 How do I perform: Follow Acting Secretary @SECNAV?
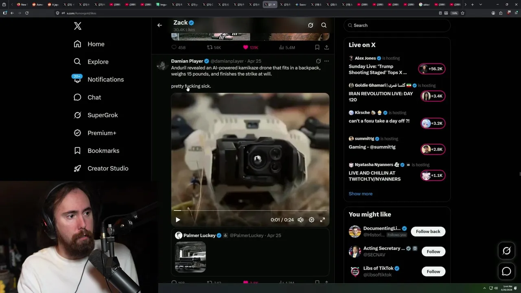pyautogui.click(x=433, y=251)
